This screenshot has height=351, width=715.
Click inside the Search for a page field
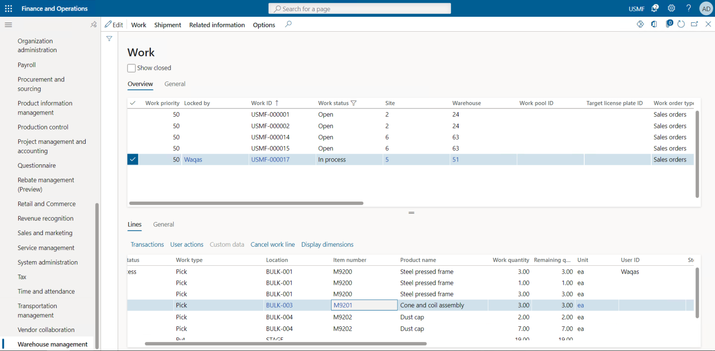point(359,8)
